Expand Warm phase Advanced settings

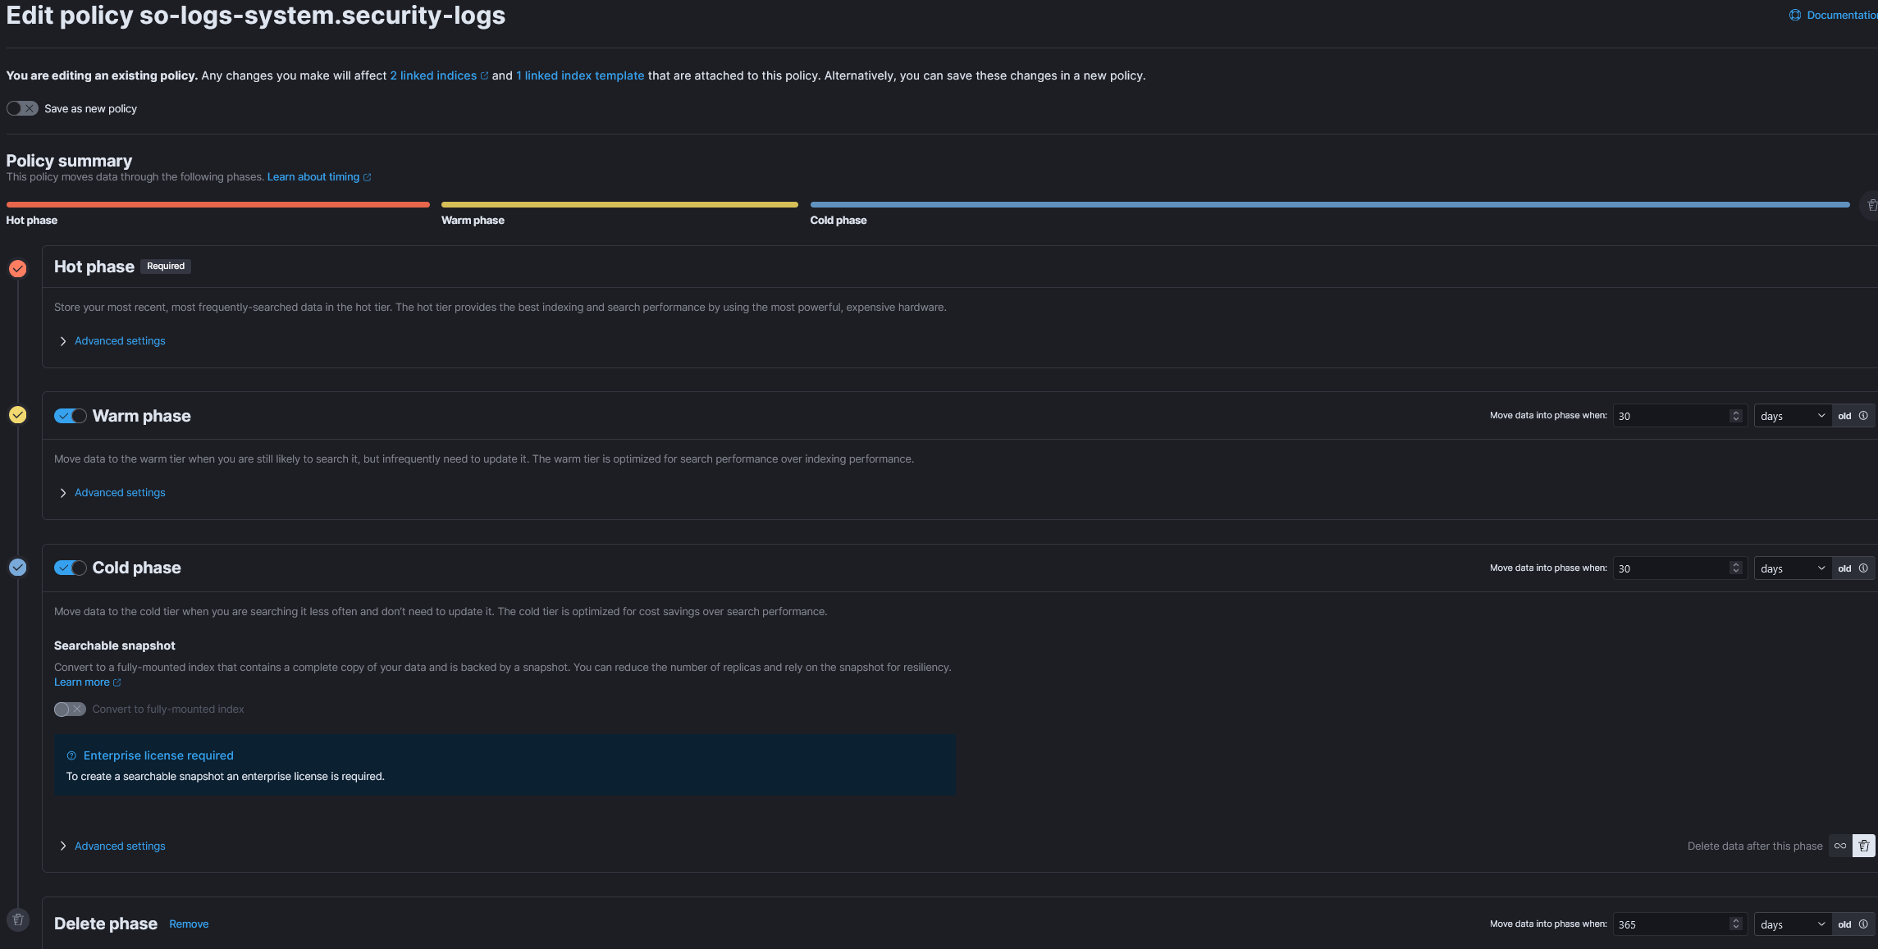click(x=119, y=493)
